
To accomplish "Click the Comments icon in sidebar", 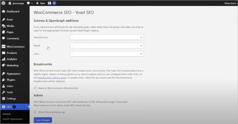I will coord(4,38).
